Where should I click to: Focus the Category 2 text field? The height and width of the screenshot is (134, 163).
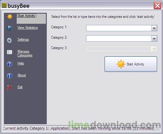(x=119, y=39)
